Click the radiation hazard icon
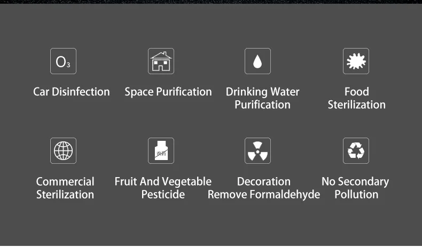This screenshot has width=422, height=247. pyautogui.click(x=257, y=151)
